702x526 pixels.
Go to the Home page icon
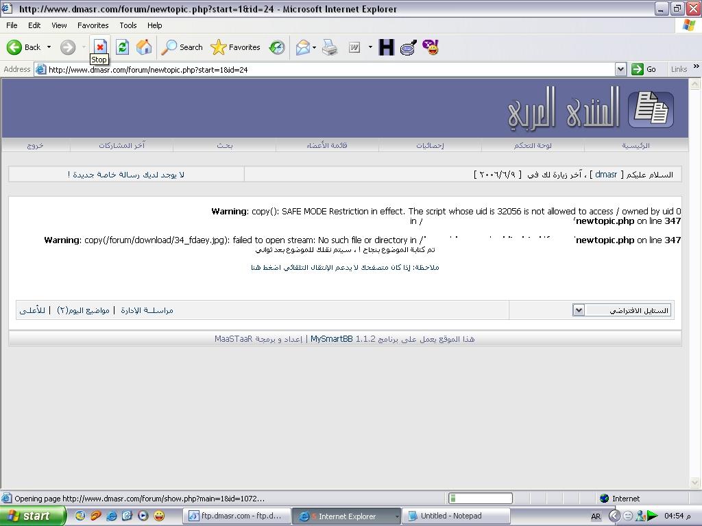pos(144,47)
